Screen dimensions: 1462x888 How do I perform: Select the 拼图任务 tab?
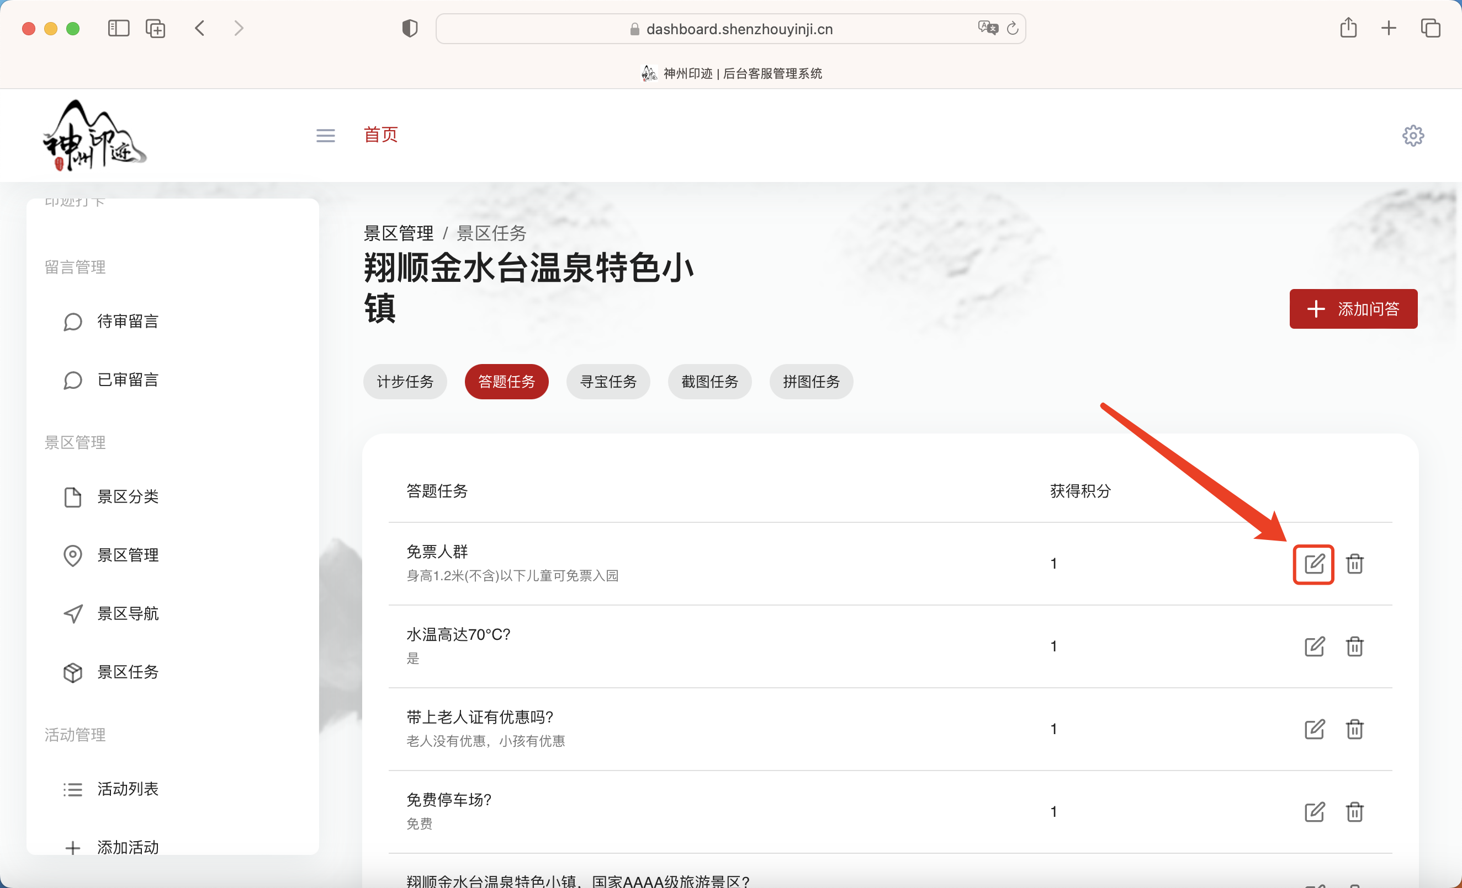811,381
